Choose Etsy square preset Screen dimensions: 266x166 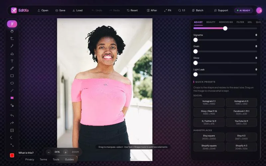(209, 137)
